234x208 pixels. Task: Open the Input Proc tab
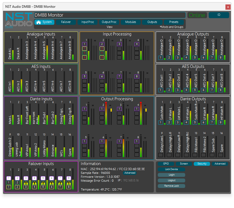click(88, 22)
